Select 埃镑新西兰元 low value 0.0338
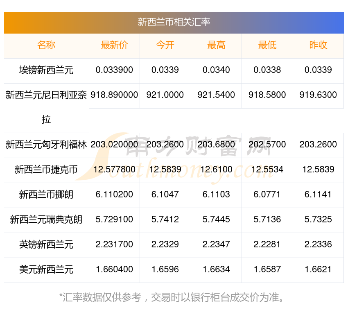This screenshot has height=310, width=348. 267,70
